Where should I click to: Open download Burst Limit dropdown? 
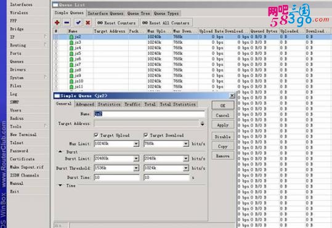[186, 158]
